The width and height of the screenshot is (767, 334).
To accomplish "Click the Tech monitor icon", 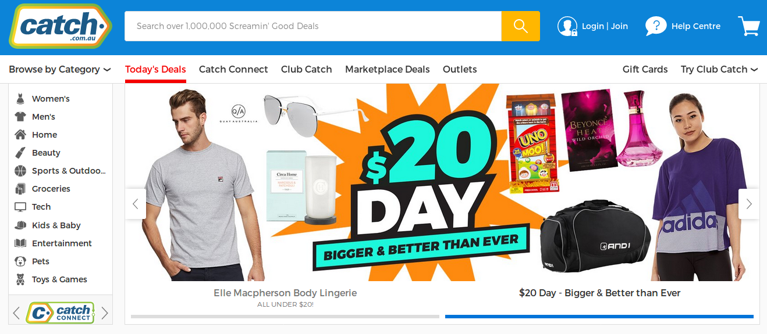I will (x=20, y=207).
